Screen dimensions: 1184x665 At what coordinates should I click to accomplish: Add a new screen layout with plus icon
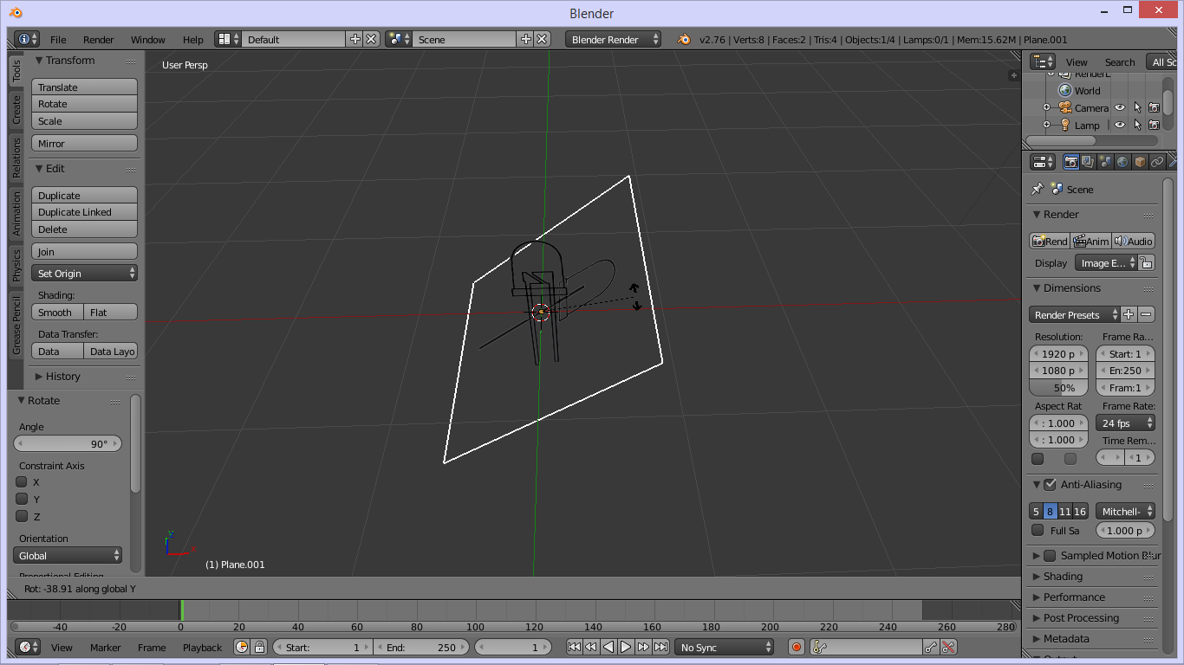(355, 39)
